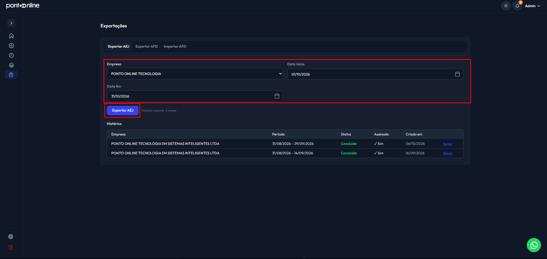Click the created date 06/10/2026

415,144
